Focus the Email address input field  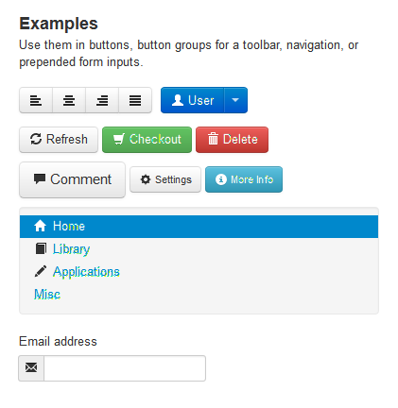point(125,368)
